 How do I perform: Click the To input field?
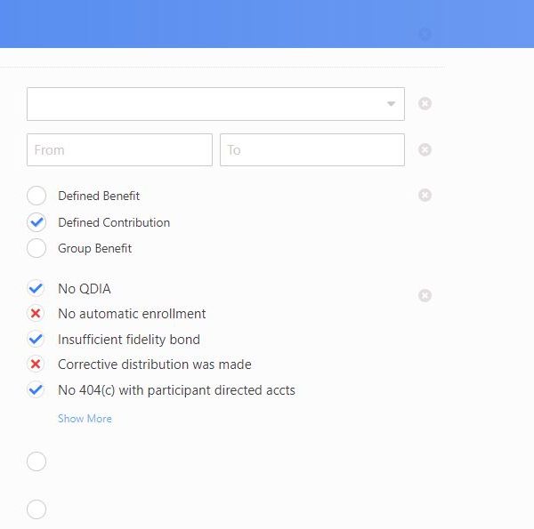coord(311,149)
